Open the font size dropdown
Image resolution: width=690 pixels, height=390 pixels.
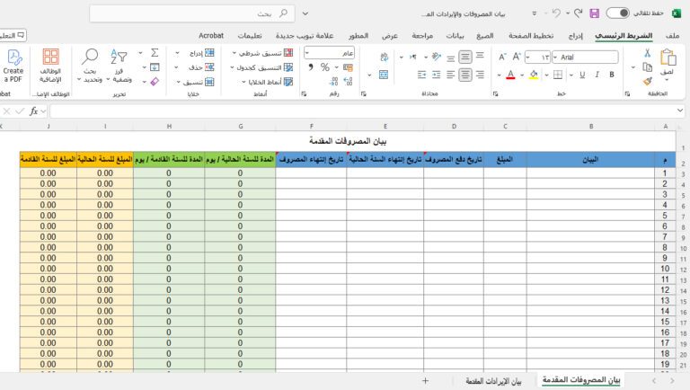pyautogui.click(x=527, y=58)
